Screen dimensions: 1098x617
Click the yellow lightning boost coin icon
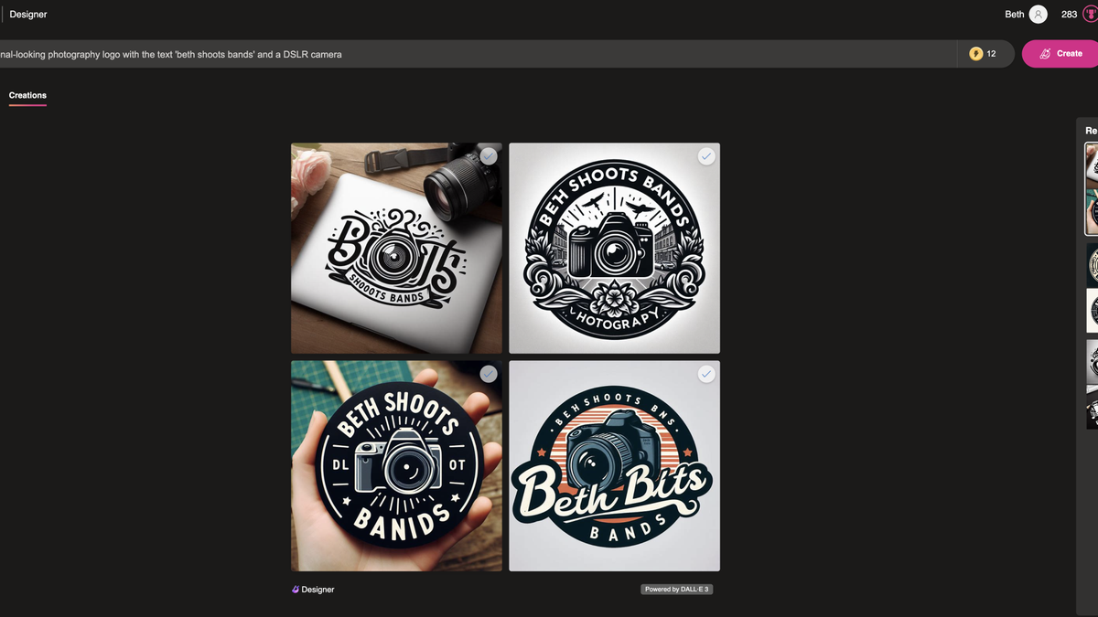tap(976, 54)
